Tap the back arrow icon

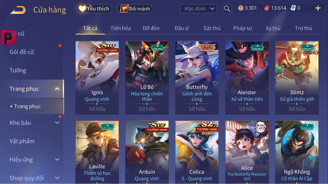tap(18, 10)
